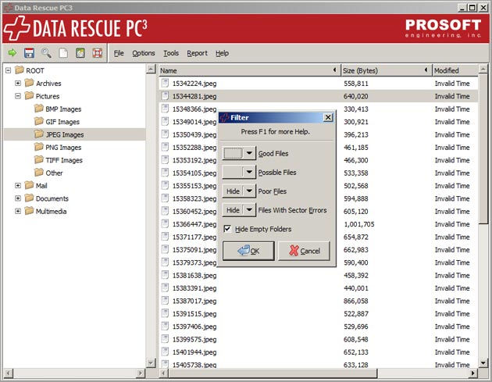Select file 15397406.jpeg

click(x=194, y=327)
